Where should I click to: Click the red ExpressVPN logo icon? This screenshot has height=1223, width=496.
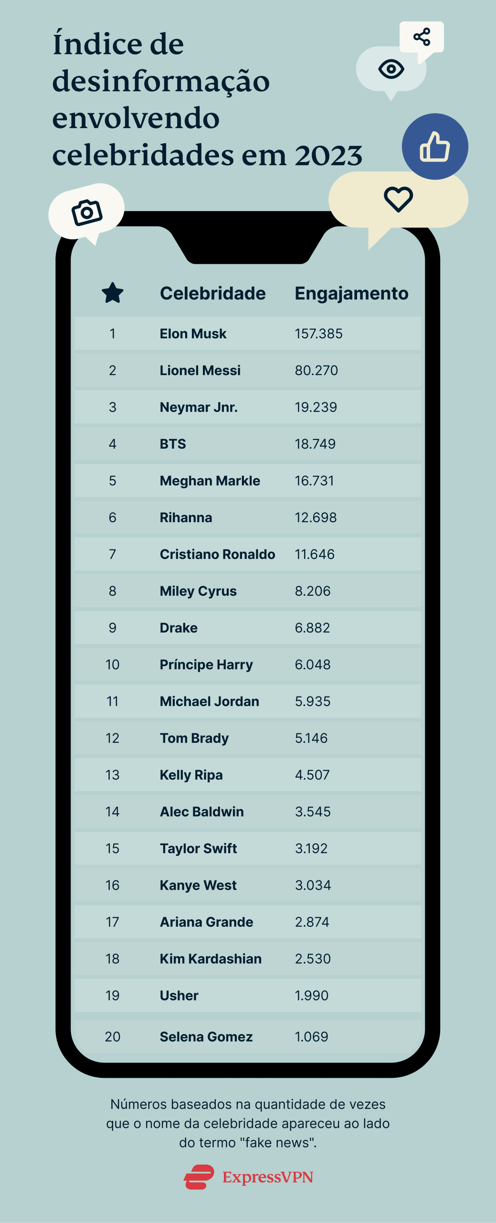click(199, 1177)
